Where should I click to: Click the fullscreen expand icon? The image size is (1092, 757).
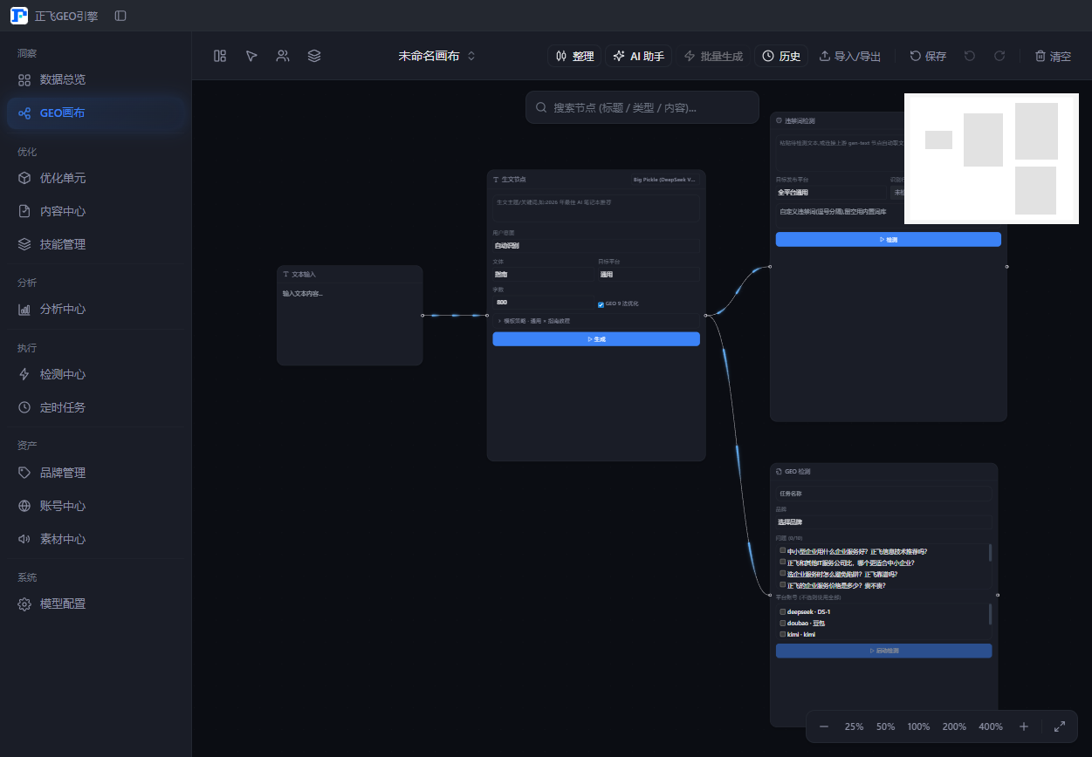pos(1060,726)
